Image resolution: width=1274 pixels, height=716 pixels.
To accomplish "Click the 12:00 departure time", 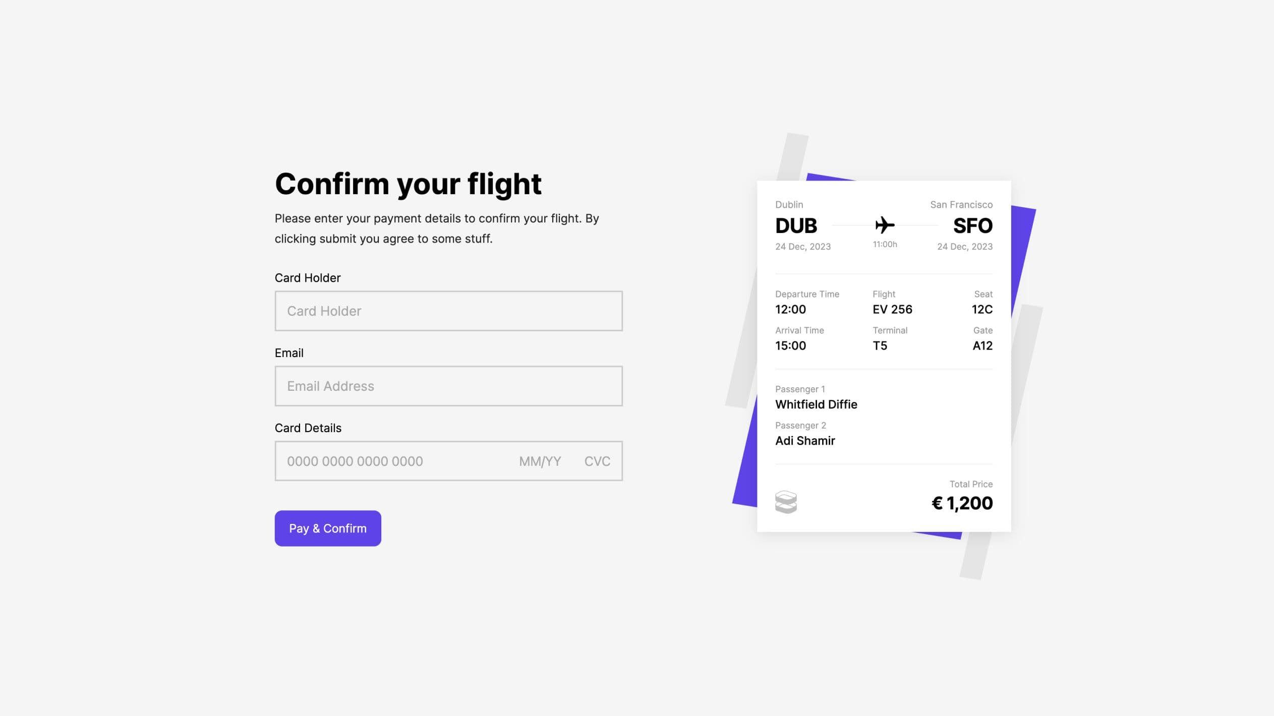I will coord(790,309).
